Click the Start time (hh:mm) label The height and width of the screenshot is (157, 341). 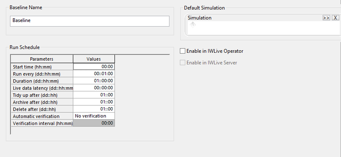pos(32,67)
